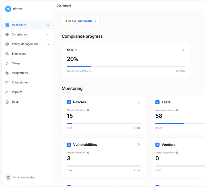This screenshot has width=205, height=187.
Task: Click the SOC 2 progress bar
Action: tap(126, 66)
